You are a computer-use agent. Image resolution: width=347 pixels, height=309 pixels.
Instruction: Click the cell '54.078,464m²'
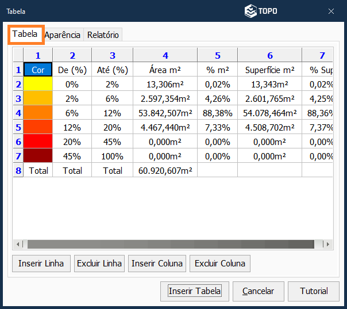click(270, 113)
